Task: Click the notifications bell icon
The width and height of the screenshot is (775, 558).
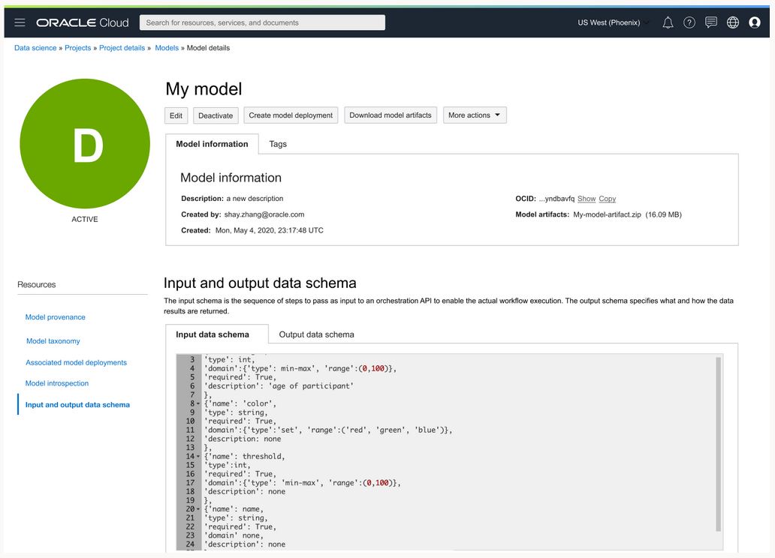Action: pos(668,22)
